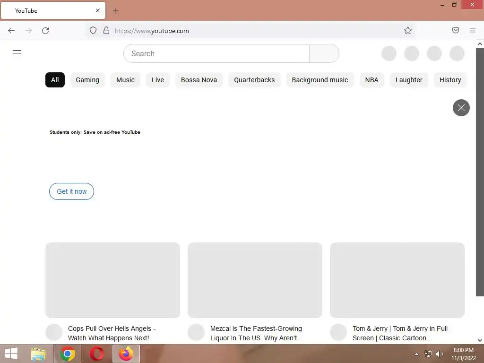This screenshot has width=484, height=363.
Task: Save page to Pocket
Action: pyautogui.click(x=456, y=30)
